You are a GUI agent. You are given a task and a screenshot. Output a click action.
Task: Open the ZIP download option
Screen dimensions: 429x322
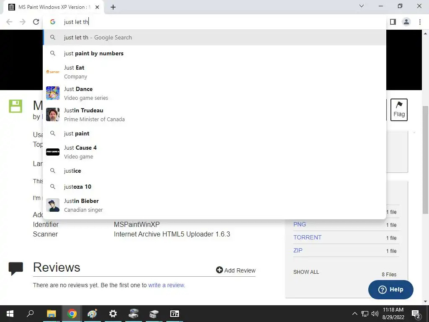pos(298,250)
